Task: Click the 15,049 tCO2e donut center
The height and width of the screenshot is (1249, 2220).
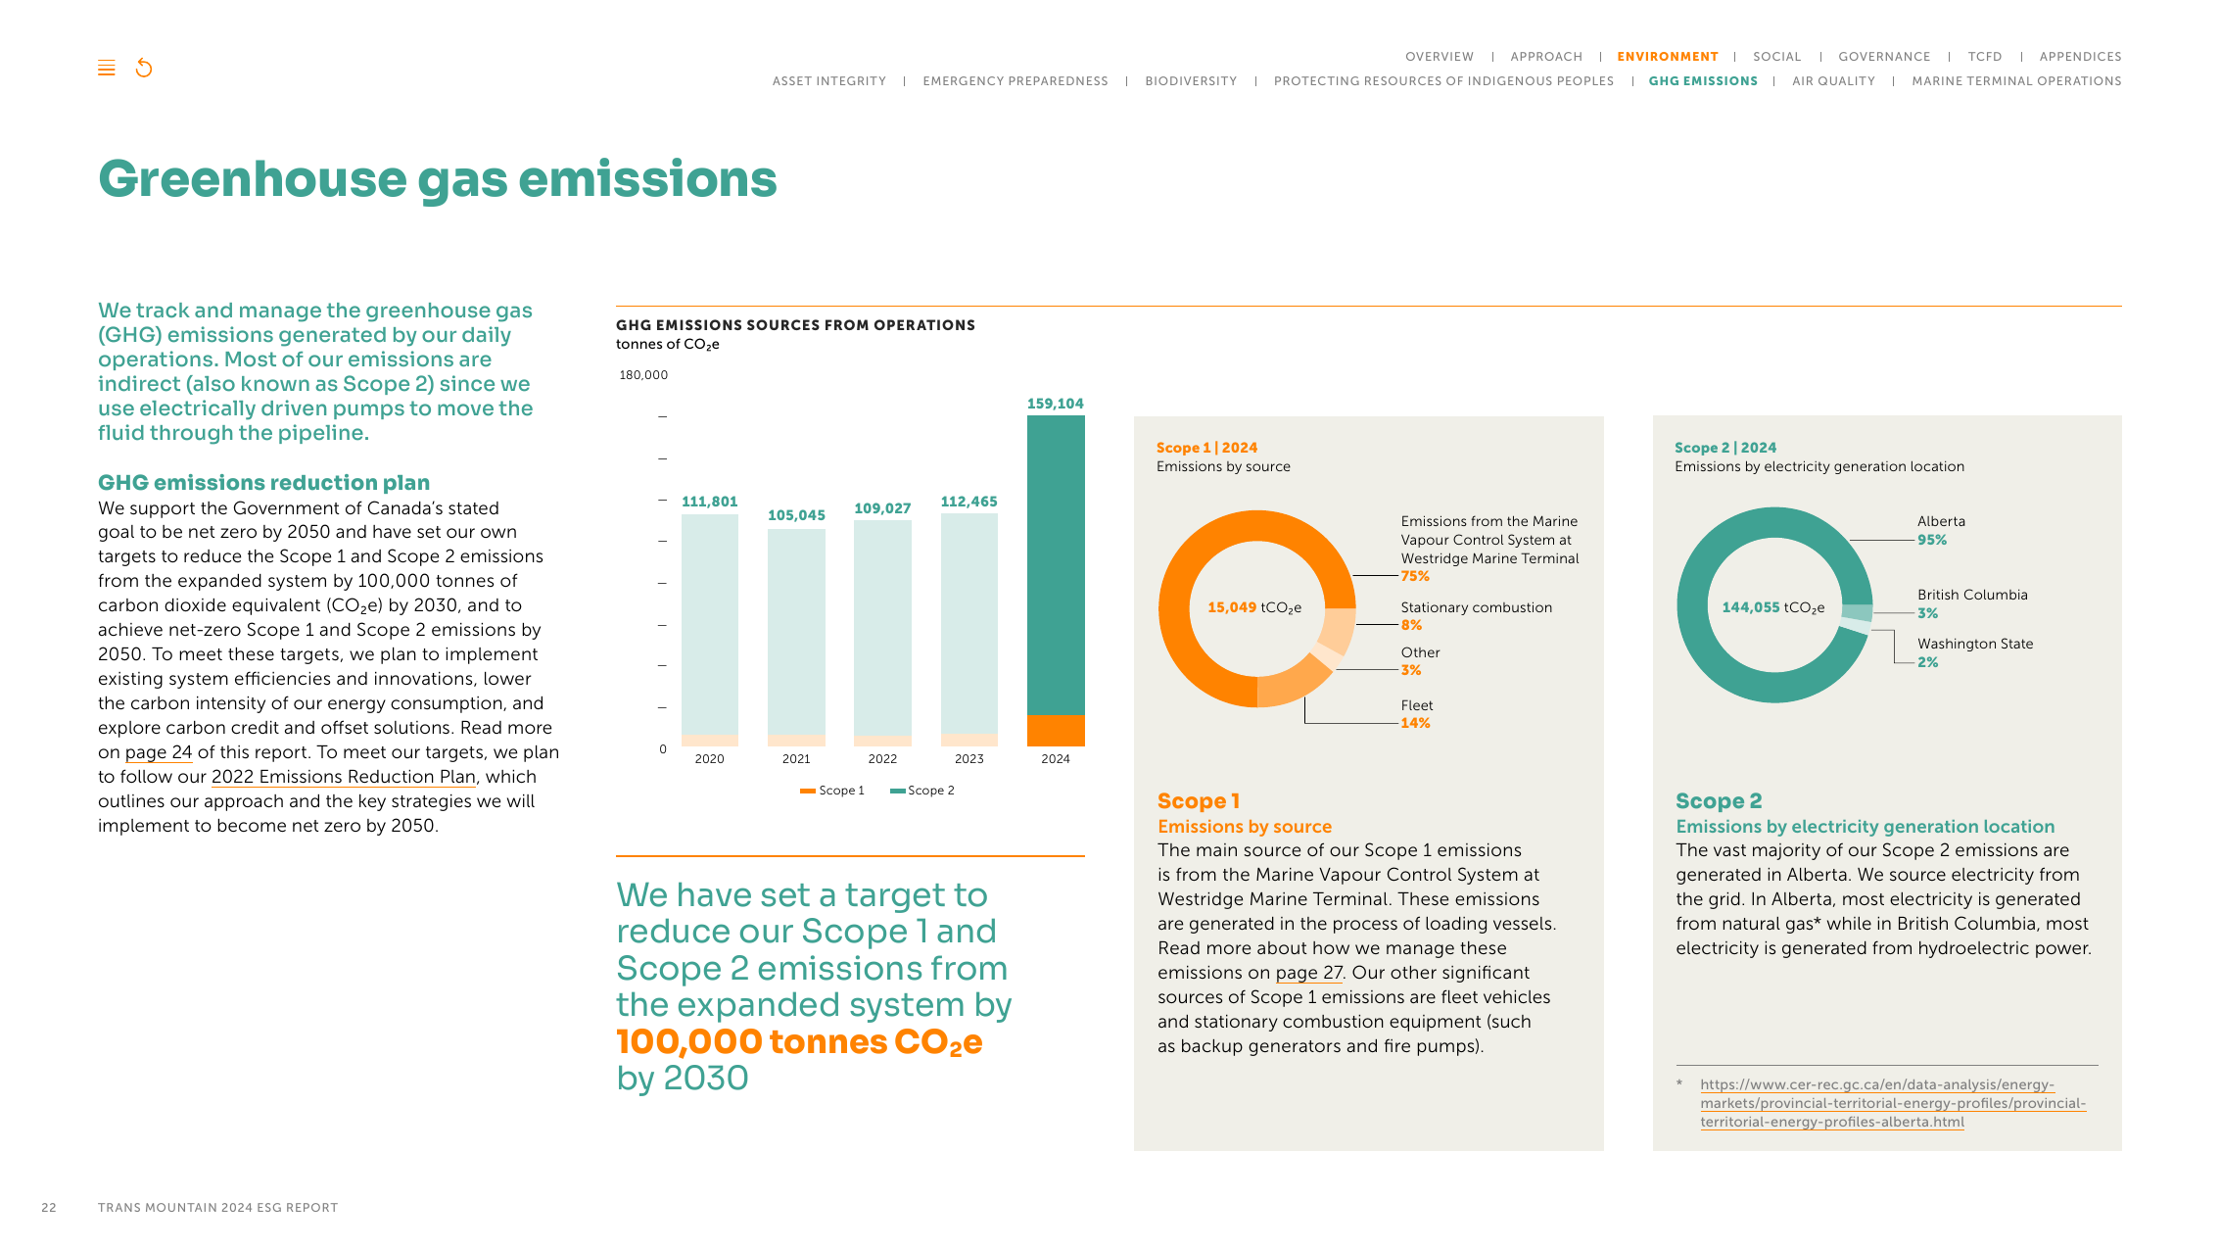Action: click(x=1254, y=607)
